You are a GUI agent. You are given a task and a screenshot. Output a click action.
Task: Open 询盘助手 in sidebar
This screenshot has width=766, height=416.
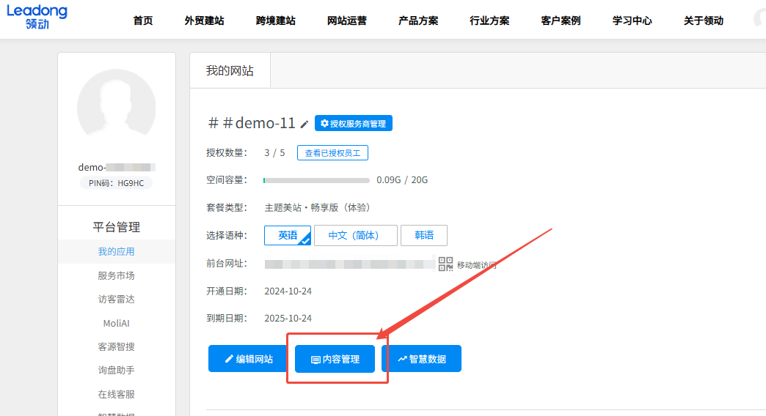(116, 370)
